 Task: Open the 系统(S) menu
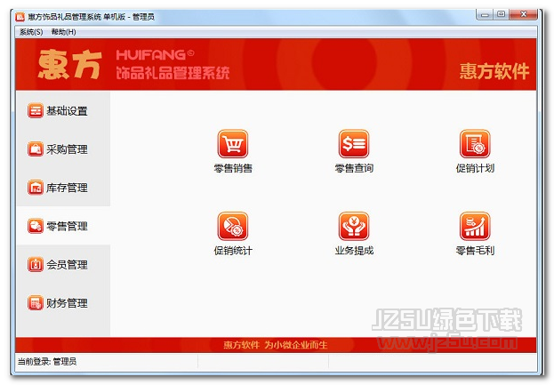click(x=31, y=32)
